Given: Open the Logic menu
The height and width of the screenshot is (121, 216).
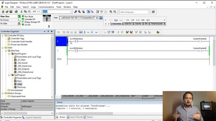Looking at the screenshot, I should (x=33, y=7).
